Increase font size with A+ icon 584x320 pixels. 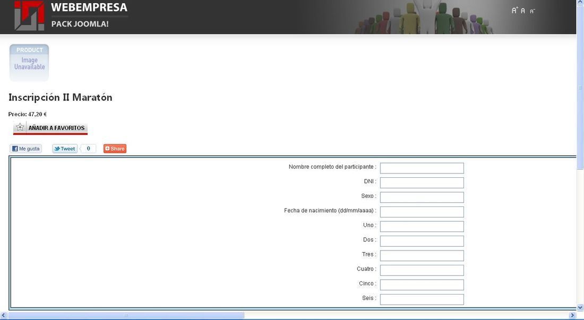pos(515,11)
